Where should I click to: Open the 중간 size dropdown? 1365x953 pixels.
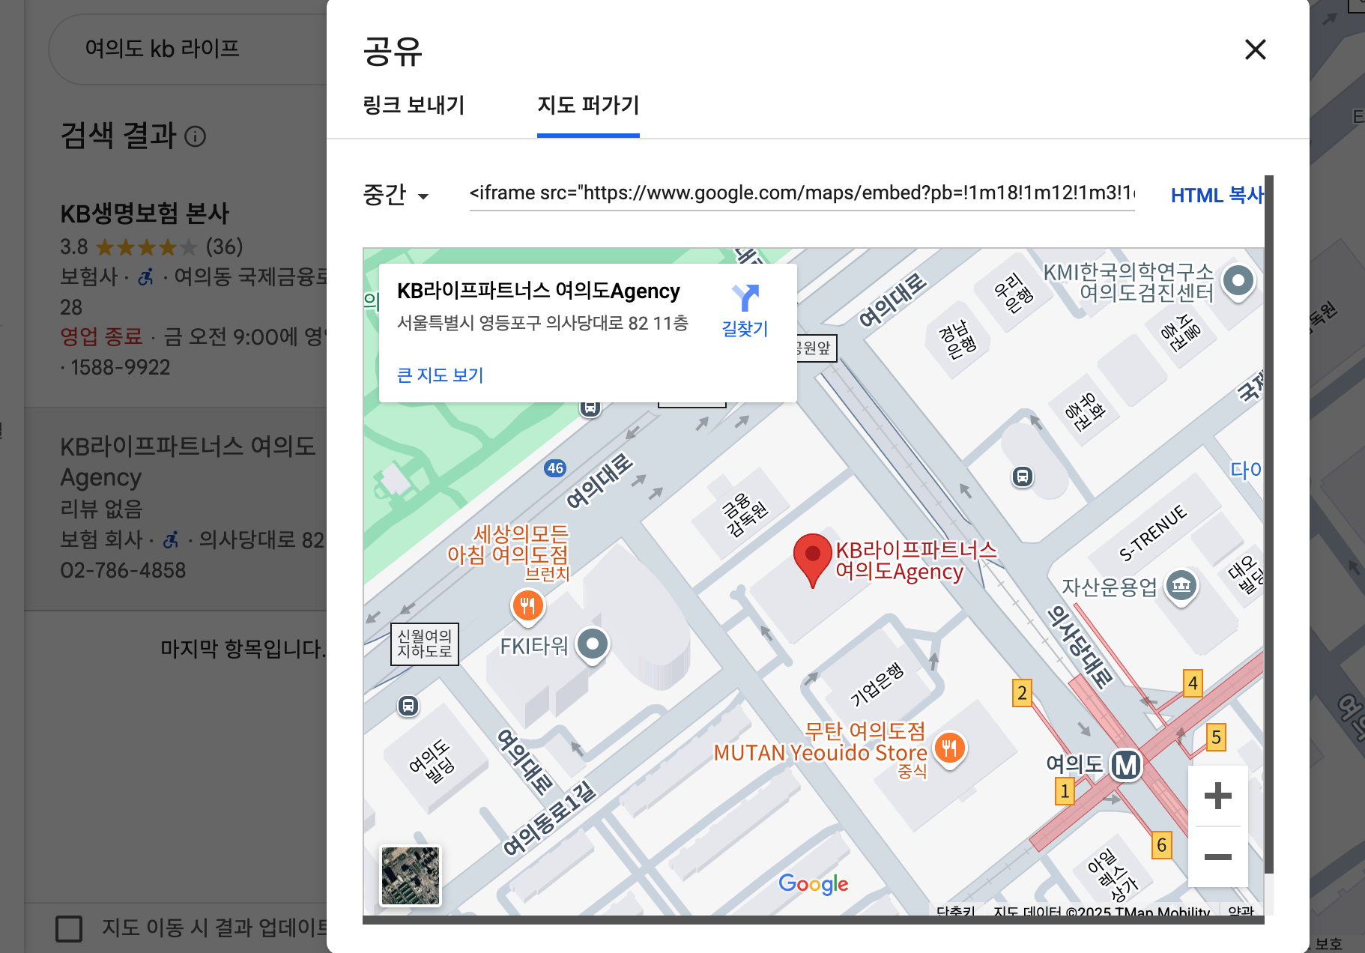coord(395,195)
